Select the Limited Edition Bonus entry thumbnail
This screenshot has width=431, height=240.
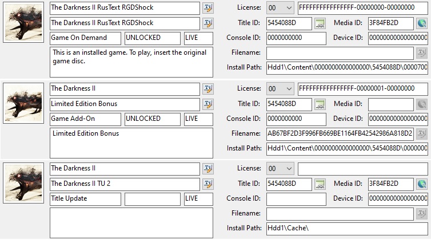click(23, 103)
